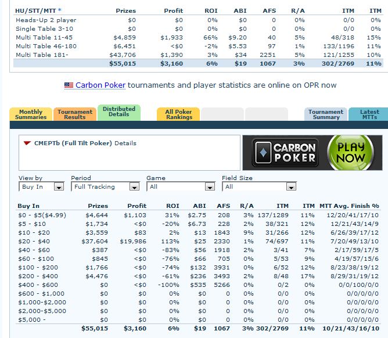The width and height of the screenshot is (388, 338).
Task: Click the $20 - $40 buy-in row
Action: click(x=198, y=241)
